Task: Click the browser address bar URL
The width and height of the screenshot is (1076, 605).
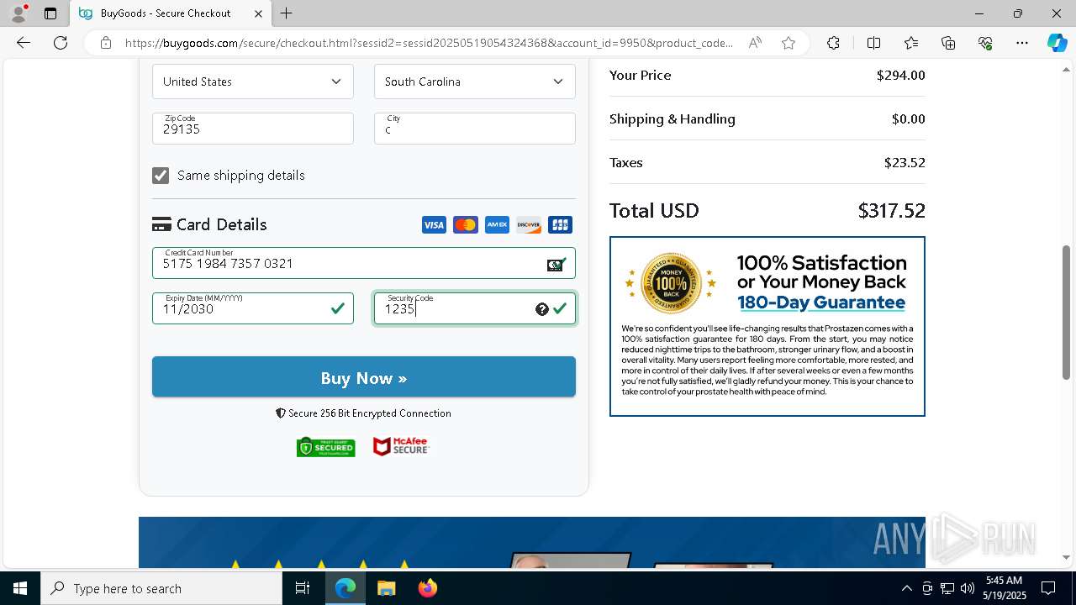Action: pos(429,43)
